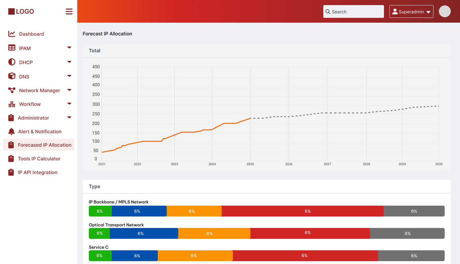
Task: Click the Alert & Notification bell icon
Action: click(x=11, y=131)
